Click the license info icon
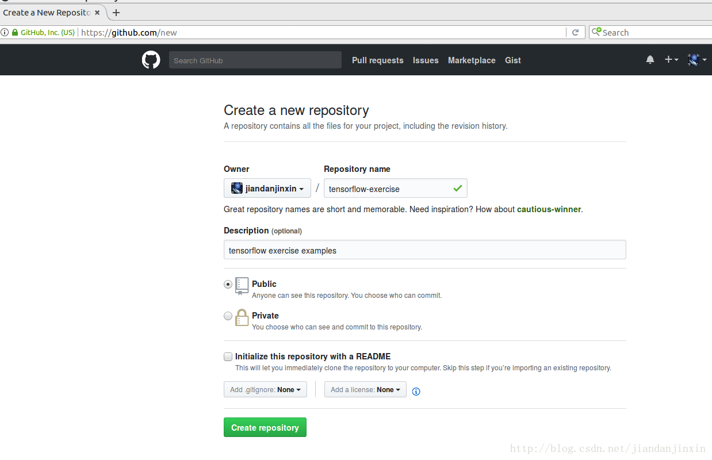712x460 pixels. pos(416,392)
